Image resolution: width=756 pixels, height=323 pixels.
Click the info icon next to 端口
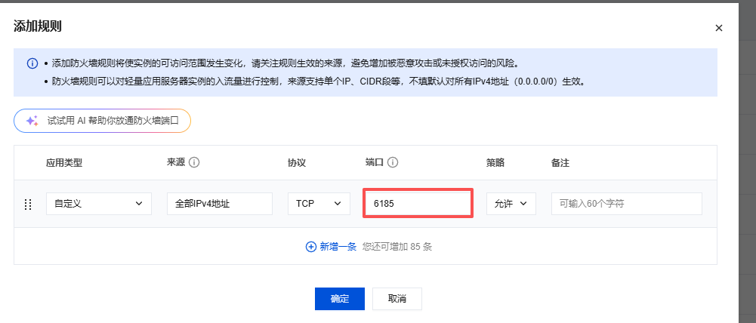(393, 163)
